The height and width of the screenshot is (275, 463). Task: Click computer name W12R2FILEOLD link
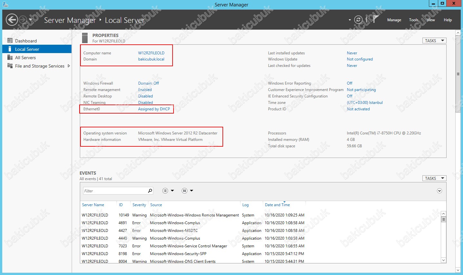(x=151, y=53)
